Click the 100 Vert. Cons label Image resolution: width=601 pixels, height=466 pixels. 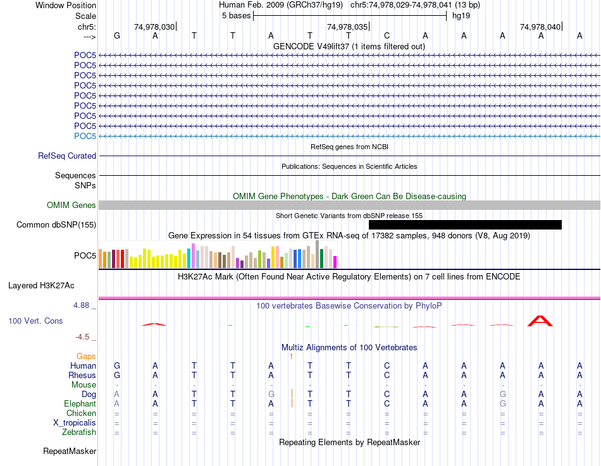tap(35, 321)
